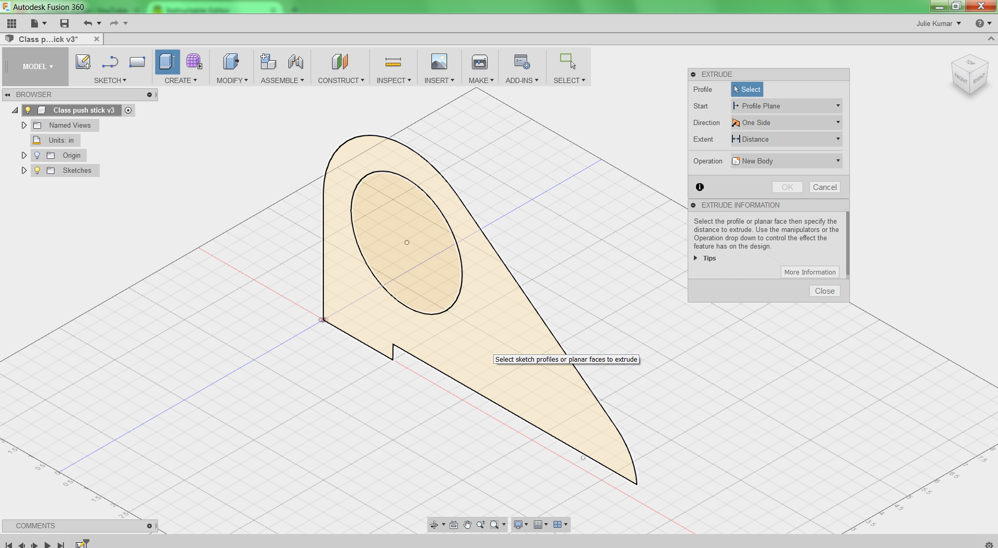Open the MODIFY menu

pyautogui.click(x=232, y=80)
